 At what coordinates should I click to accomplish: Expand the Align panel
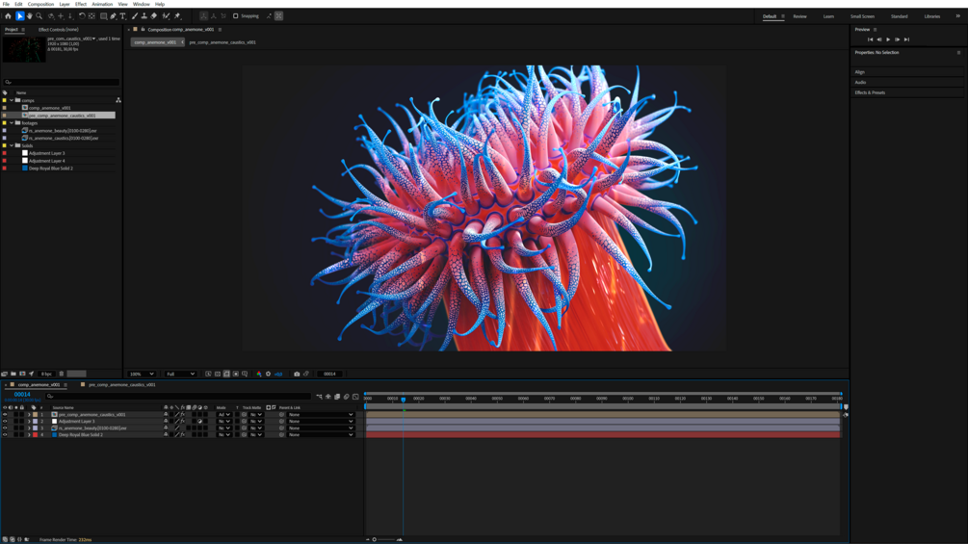coord(859,72)
